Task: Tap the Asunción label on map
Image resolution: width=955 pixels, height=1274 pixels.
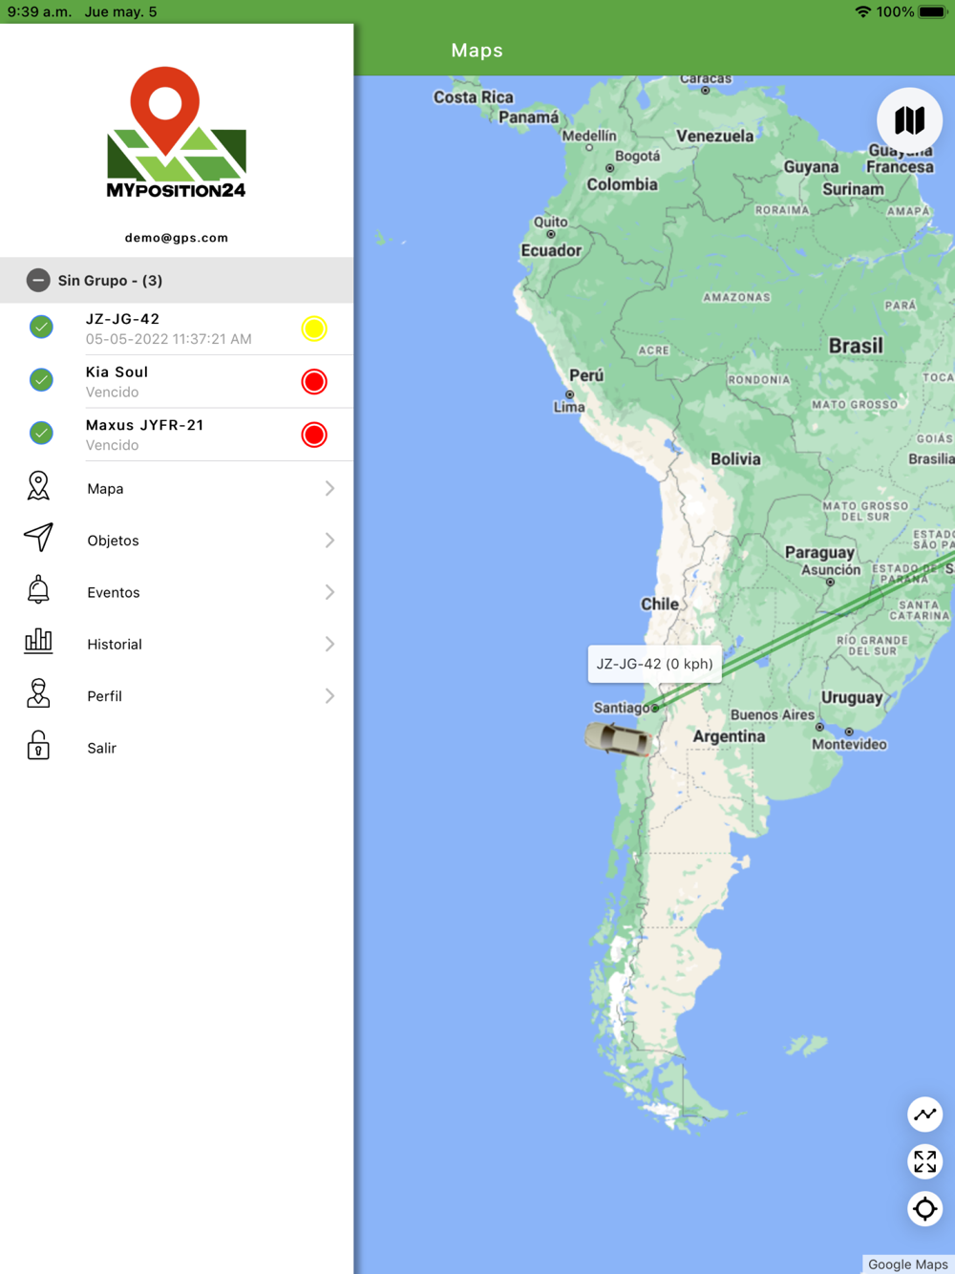Action: tap(830, 569)
